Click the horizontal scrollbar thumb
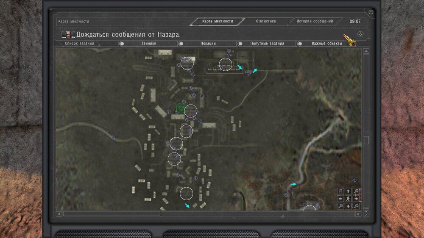This screenshot has width=424, height=238. pos(112,214)
